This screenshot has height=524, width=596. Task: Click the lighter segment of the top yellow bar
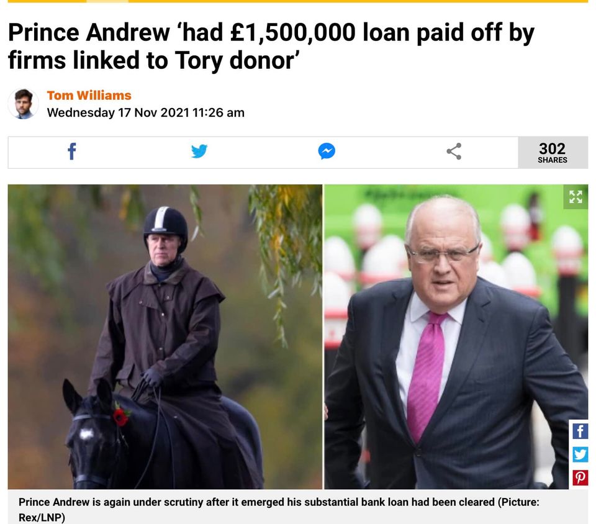107,1
